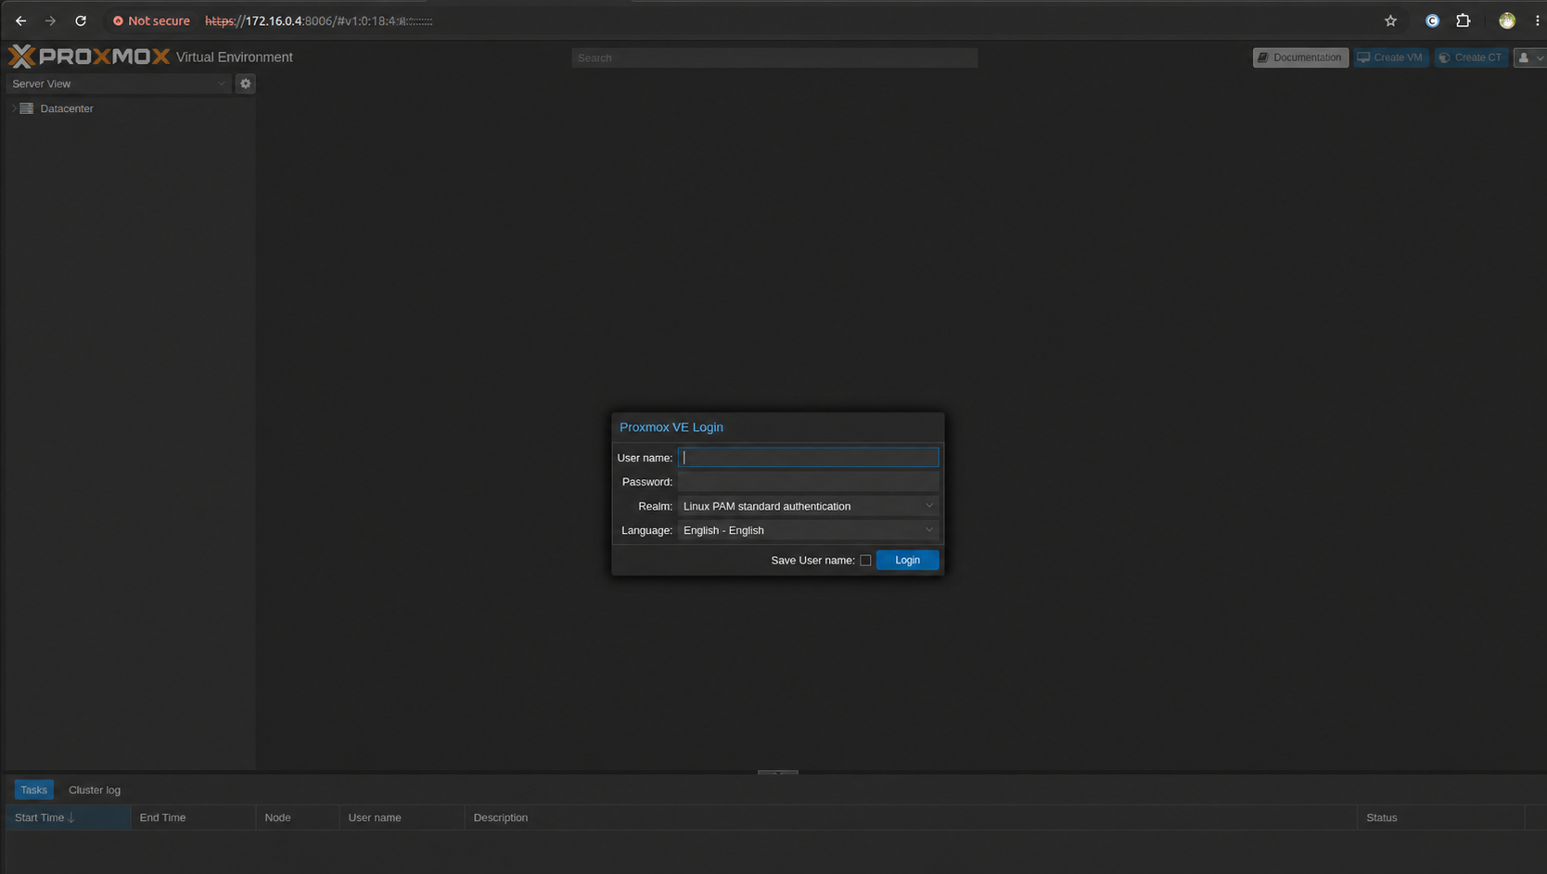
Task: Open the Chrome profile avatar
Action: coord(1507,20)
